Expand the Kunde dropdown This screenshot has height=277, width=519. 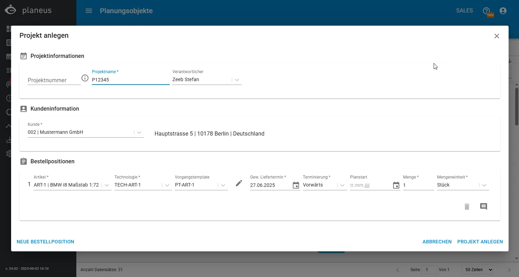pos(139,132)
